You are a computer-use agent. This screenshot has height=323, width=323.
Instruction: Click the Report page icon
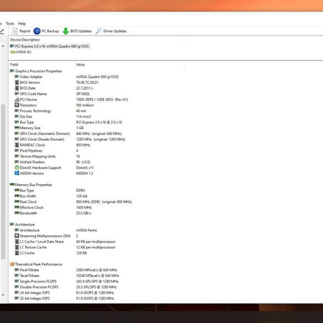[15, 31]
